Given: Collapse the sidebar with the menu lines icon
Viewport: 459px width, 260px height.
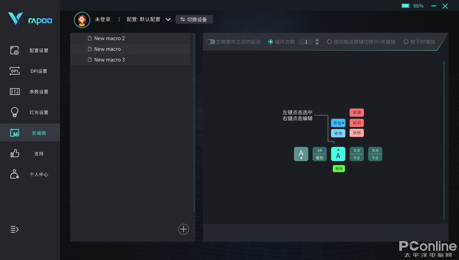Looking at the screenshot, I should [15, 229].
